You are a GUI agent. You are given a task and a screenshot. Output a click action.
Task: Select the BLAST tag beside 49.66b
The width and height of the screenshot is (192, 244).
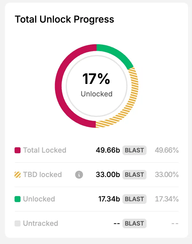(134, 150)
